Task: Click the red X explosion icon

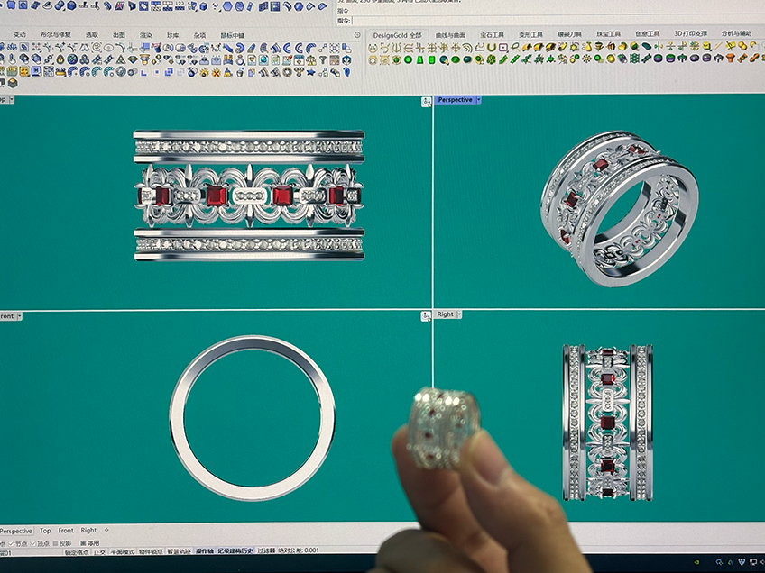Action: pyautogui.click(x=216, y=72)
